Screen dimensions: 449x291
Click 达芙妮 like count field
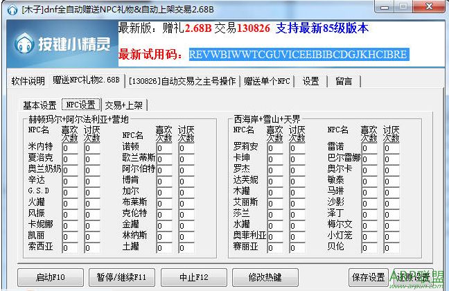click(275, 182)
